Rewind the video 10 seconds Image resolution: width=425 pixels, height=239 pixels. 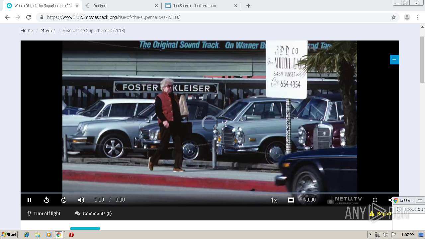click(47, 200)
